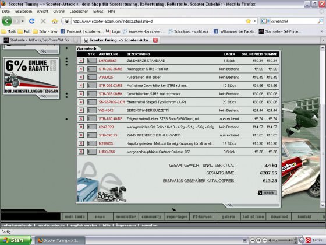Open the galerie navigation item
Viewport: 326px width, 245px height.
[x=228, y=216]
